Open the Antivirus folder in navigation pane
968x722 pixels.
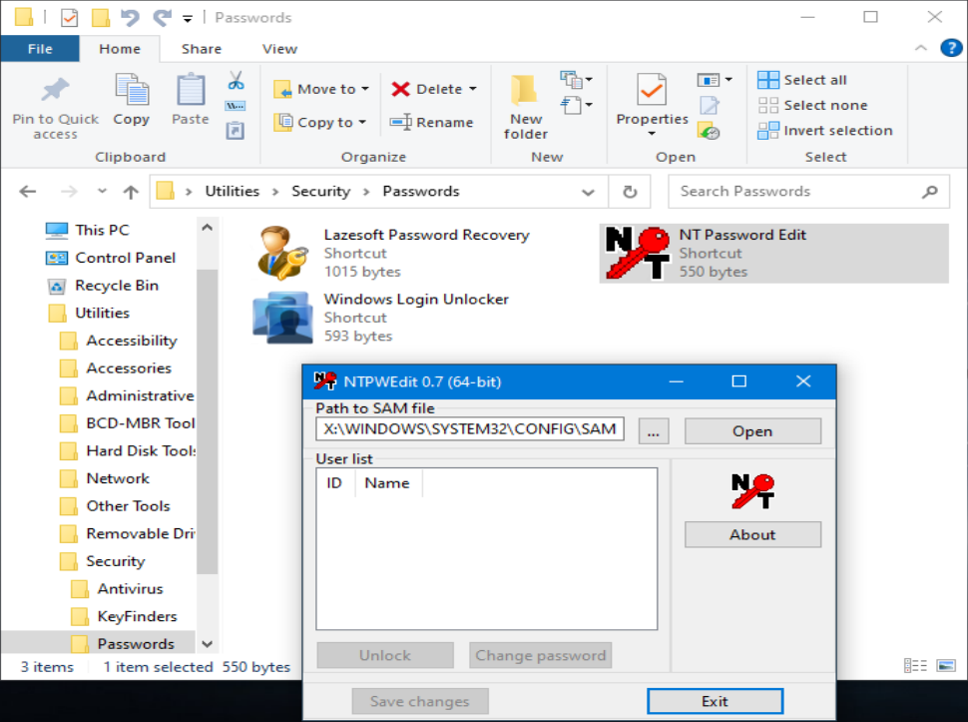click(131, 588)
